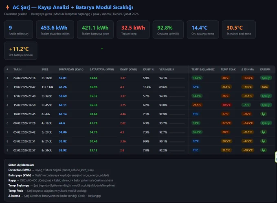Click the duration '11s 11dk'
The width and height of the screenshot is (277, 203).
(x=47, y=87)
